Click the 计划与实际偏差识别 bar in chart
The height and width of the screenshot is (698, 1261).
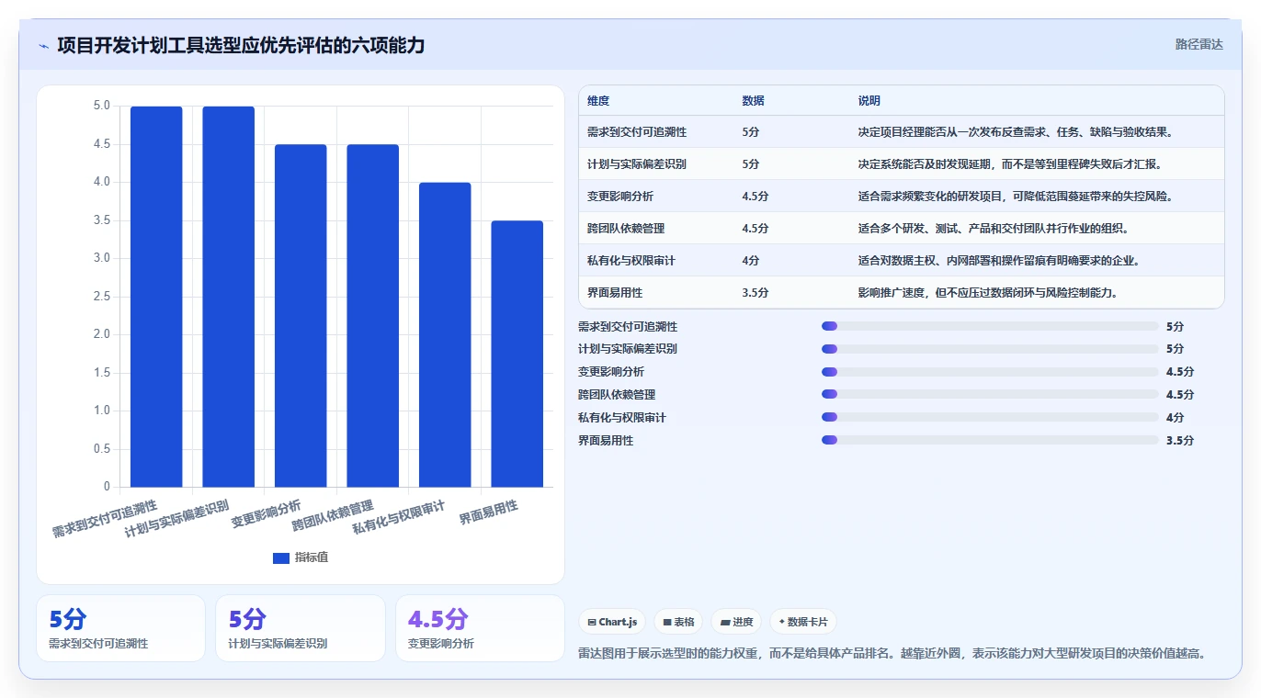(229, 297)
